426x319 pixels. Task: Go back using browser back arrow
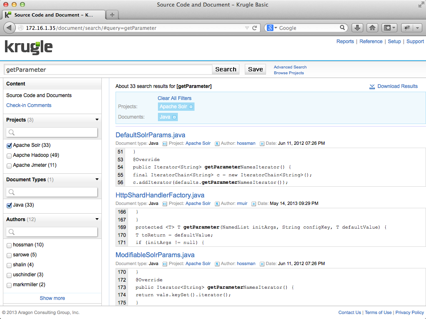click(9, 28)
